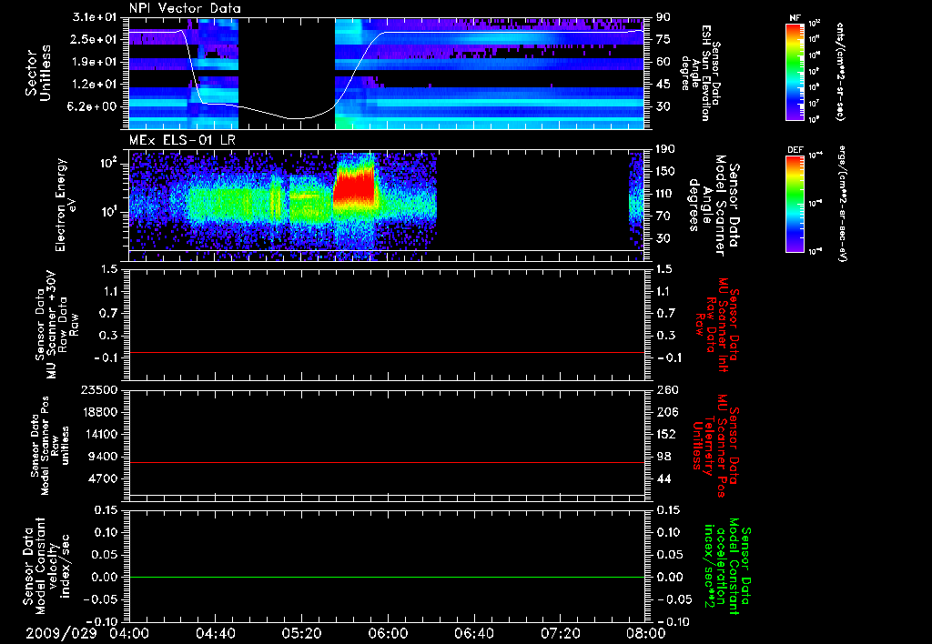Click the '2.5e+01' sector axis value
Viewport: 932px width, 644px height.
tap(95, 39)
